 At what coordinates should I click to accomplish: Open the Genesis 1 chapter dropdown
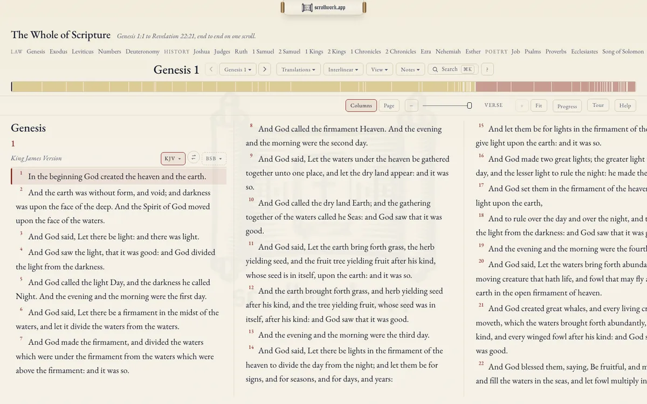(238, 69)
